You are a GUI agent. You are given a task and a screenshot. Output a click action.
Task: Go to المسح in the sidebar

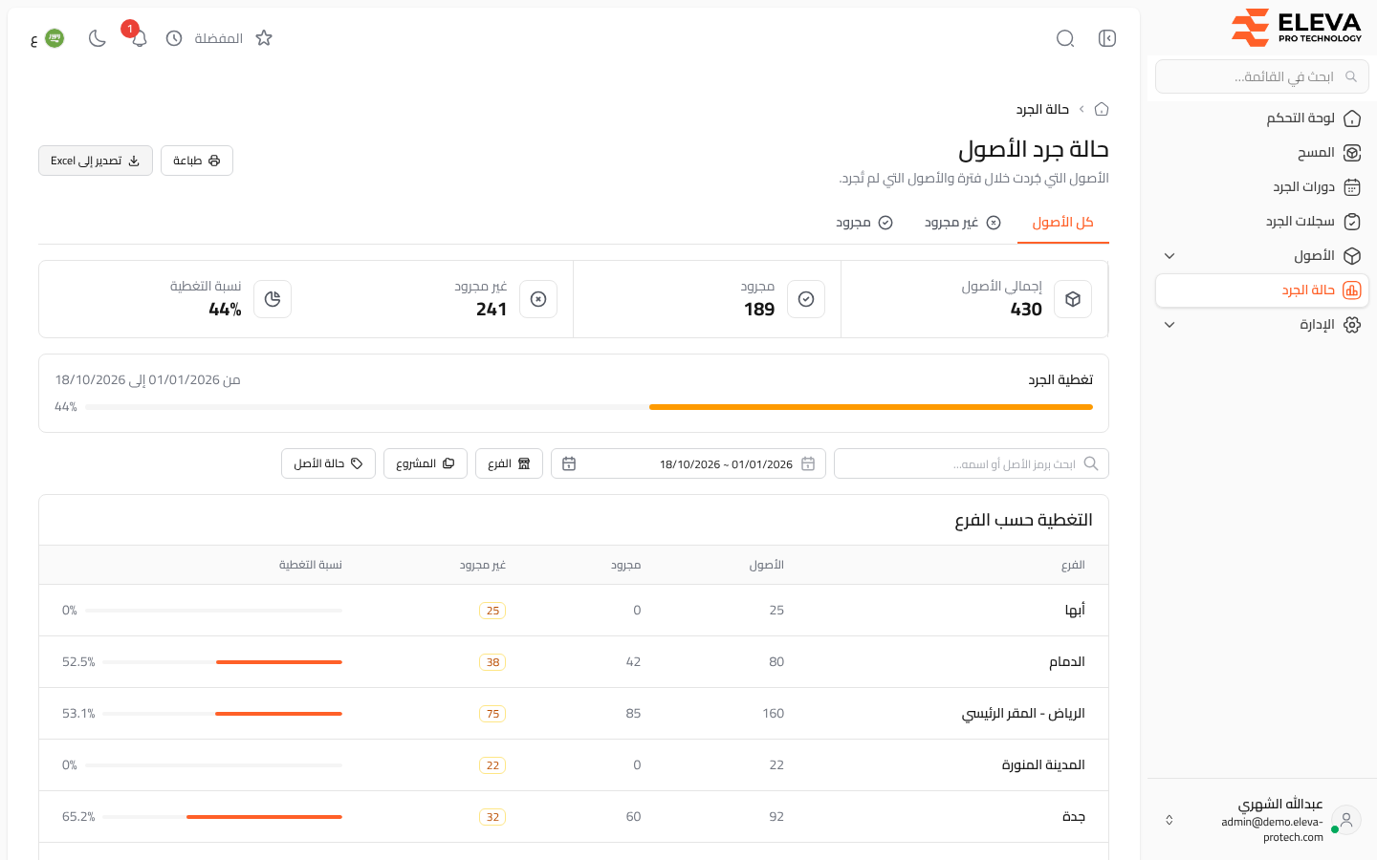click(x=1262, y=153)
